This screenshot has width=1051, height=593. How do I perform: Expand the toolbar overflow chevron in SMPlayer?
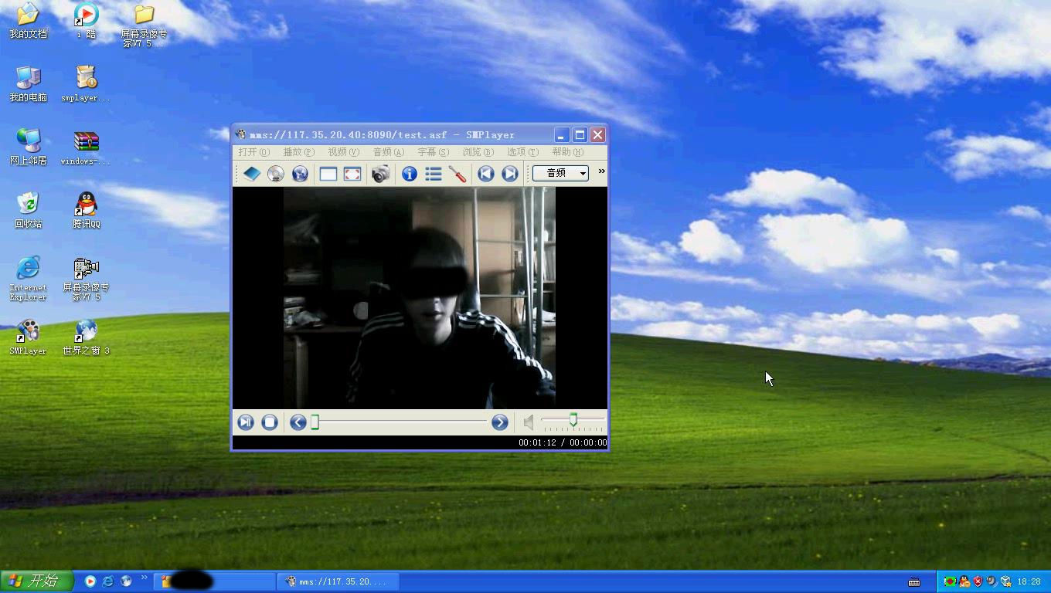601,171
